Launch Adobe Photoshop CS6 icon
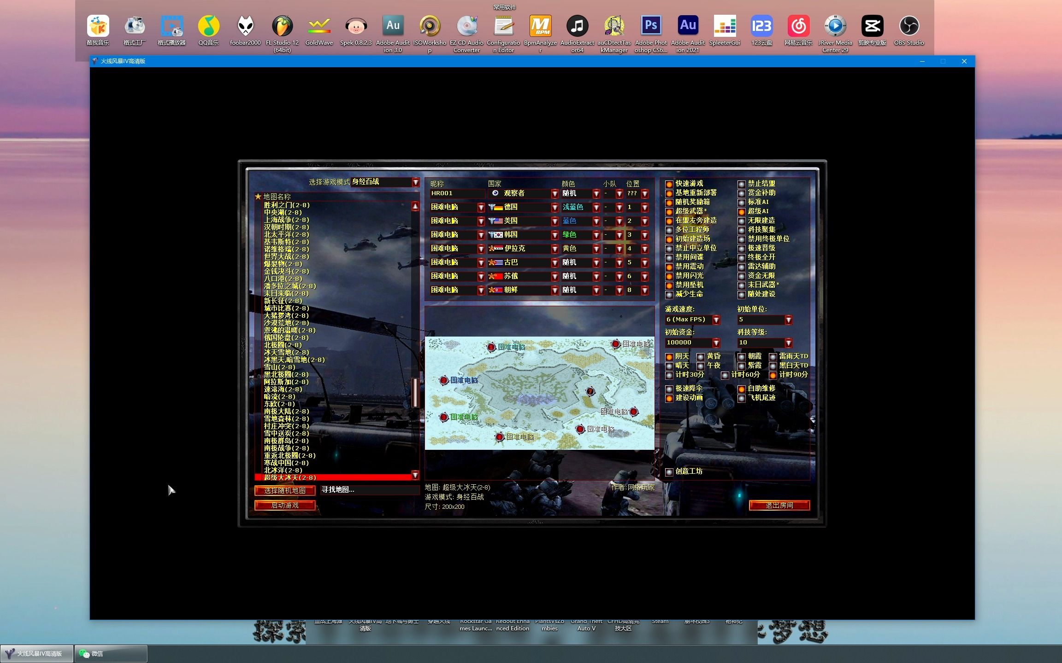This screenshot has height=663, width=1062. 651,34
